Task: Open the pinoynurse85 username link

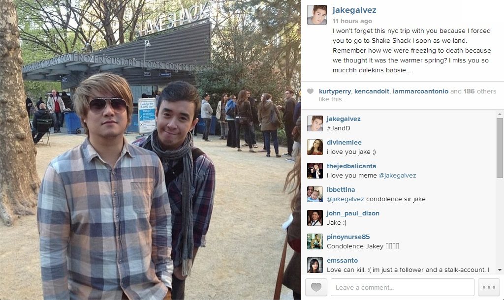Action: tap(348, 237)
